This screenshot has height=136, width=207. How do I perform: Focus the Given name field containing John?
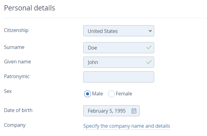coord(119,62)
